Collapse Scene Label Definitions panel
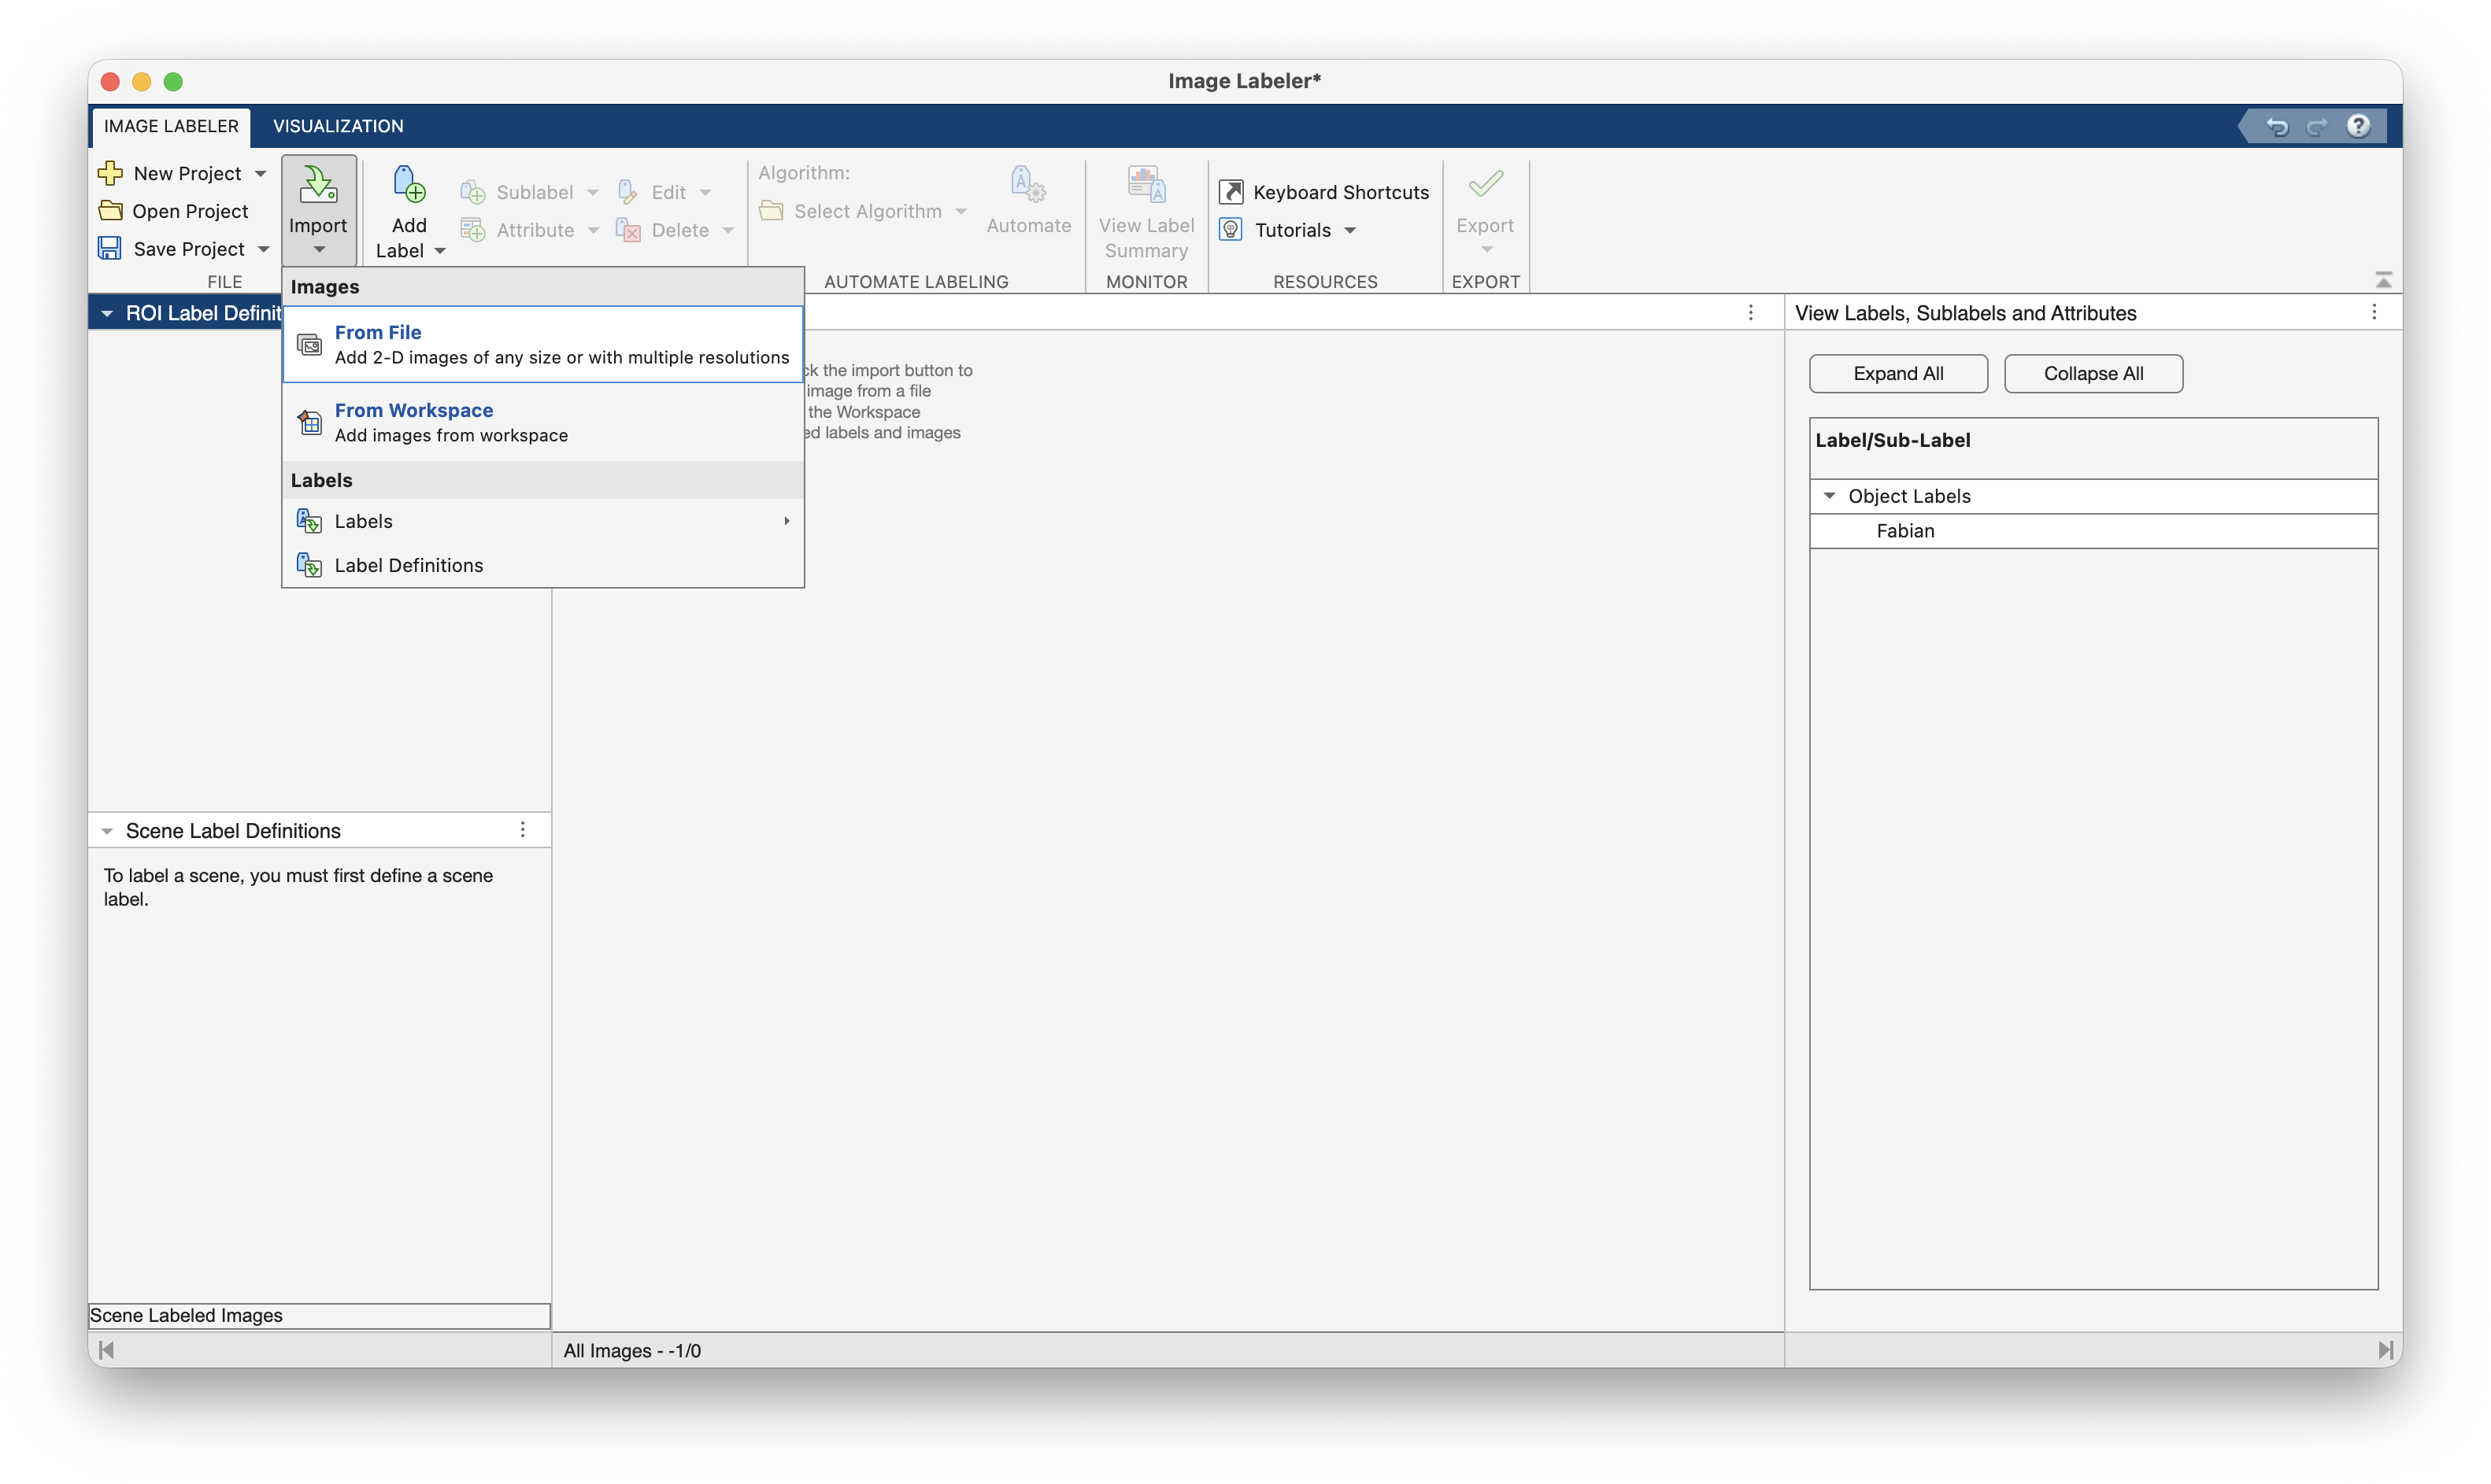This screenshot has height=1484, width=2491. 107,831
